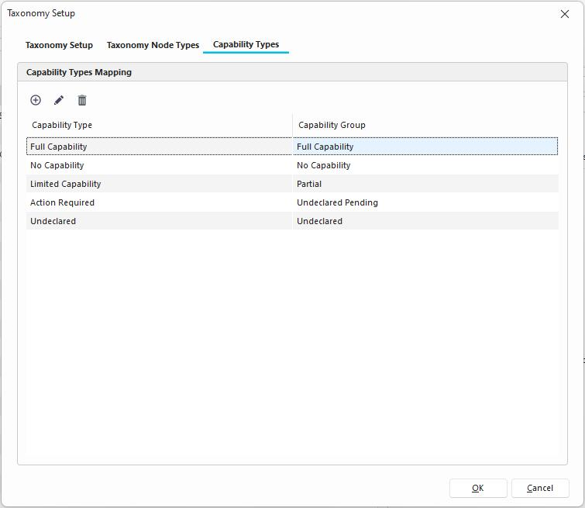Close the Taxonomy Setup dialog window
585x508 pixels.
point(564,14)
